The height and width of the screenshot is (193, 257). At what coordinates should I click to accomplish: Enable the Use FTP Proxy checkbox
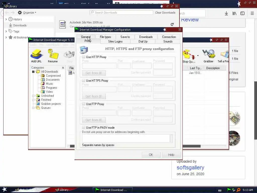pos(84,104)
